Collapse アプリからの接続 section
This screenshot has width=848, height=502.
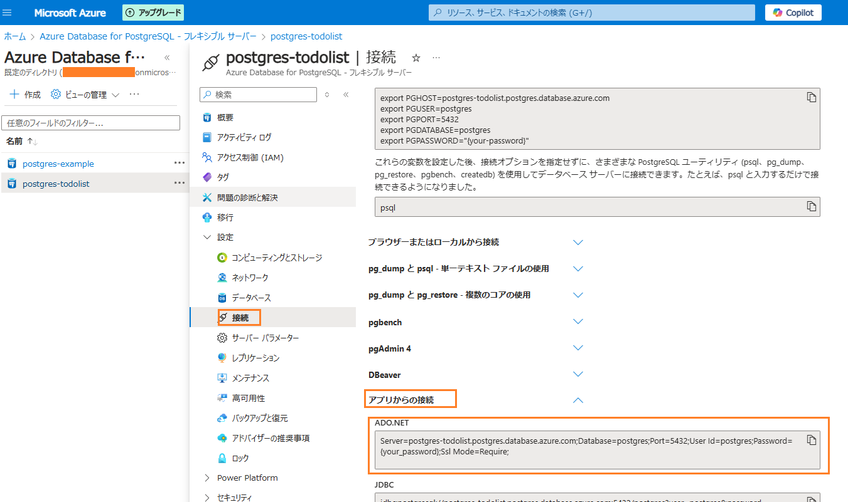578,400
